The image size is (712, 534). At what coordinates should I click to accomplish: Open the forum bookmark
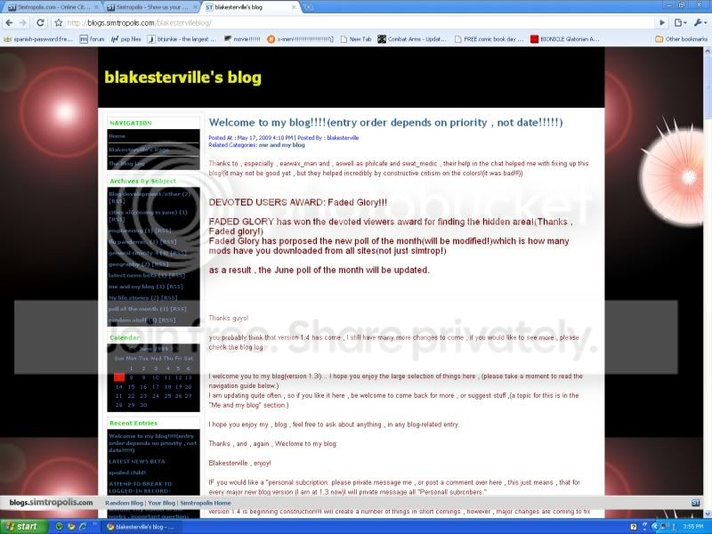point(93,39)
